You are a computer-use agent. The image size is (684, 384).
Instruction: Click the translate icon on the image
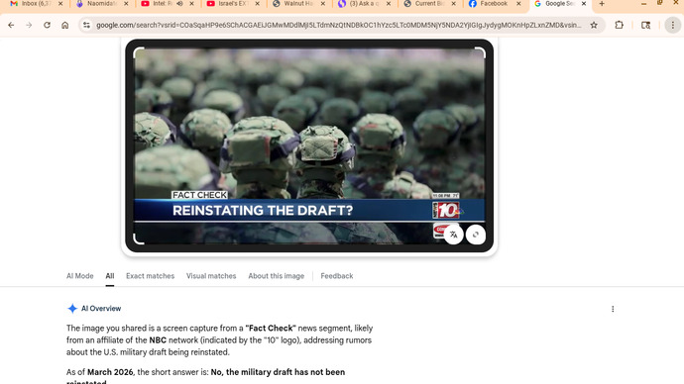point(454,235)
